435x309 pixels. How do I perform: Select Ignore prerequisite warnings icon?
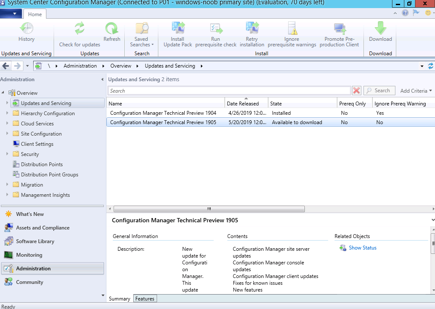(x=292, y=28)
